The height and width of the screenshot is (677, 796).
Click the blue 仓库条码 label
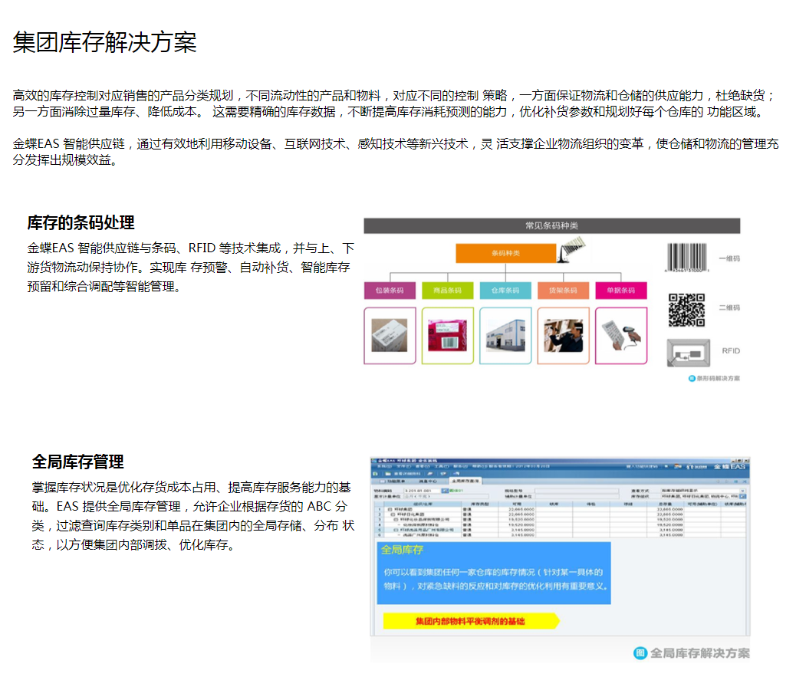(505, 291)
